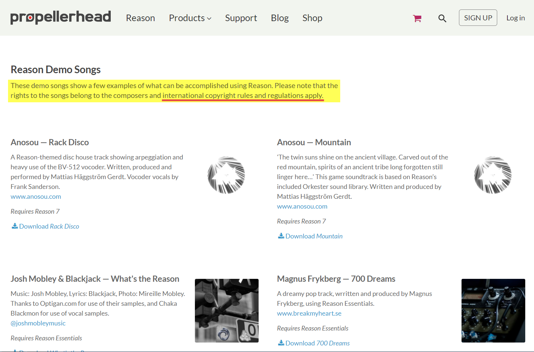Expand the Products dropdown menu

coord(190,18)
